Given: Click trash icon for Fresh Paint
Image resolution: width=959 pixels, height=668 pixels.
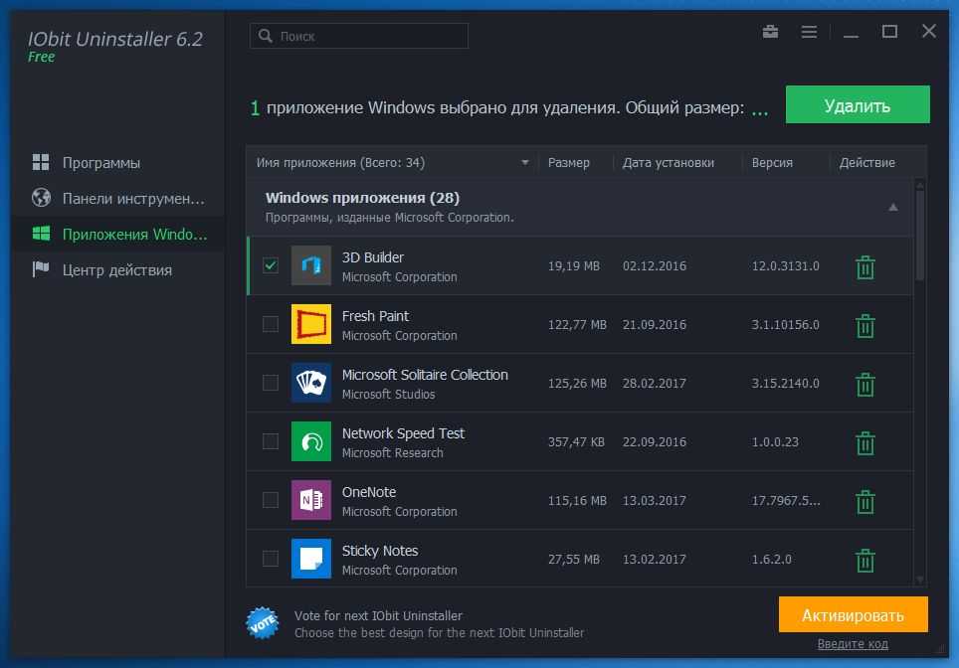Looking at the screenshot, I should pyautogui.click(x=865, y=326).
